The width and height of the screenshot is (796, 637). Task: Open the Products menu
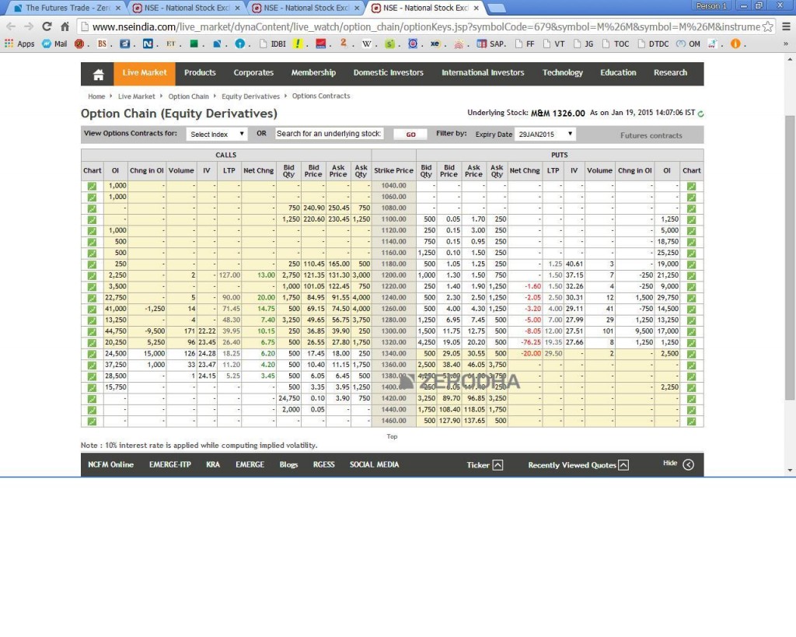pyautogui.click(x=200, y=73)
